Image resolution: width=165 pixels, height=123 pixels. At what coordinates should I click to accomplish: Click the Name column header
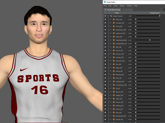(x=117, y=13)
